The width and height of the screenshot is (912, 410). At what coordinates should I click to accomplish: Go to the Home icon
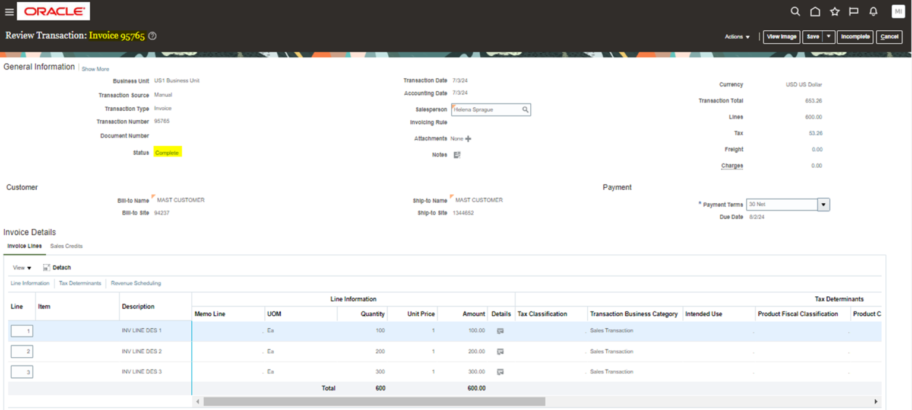[815, 11]
